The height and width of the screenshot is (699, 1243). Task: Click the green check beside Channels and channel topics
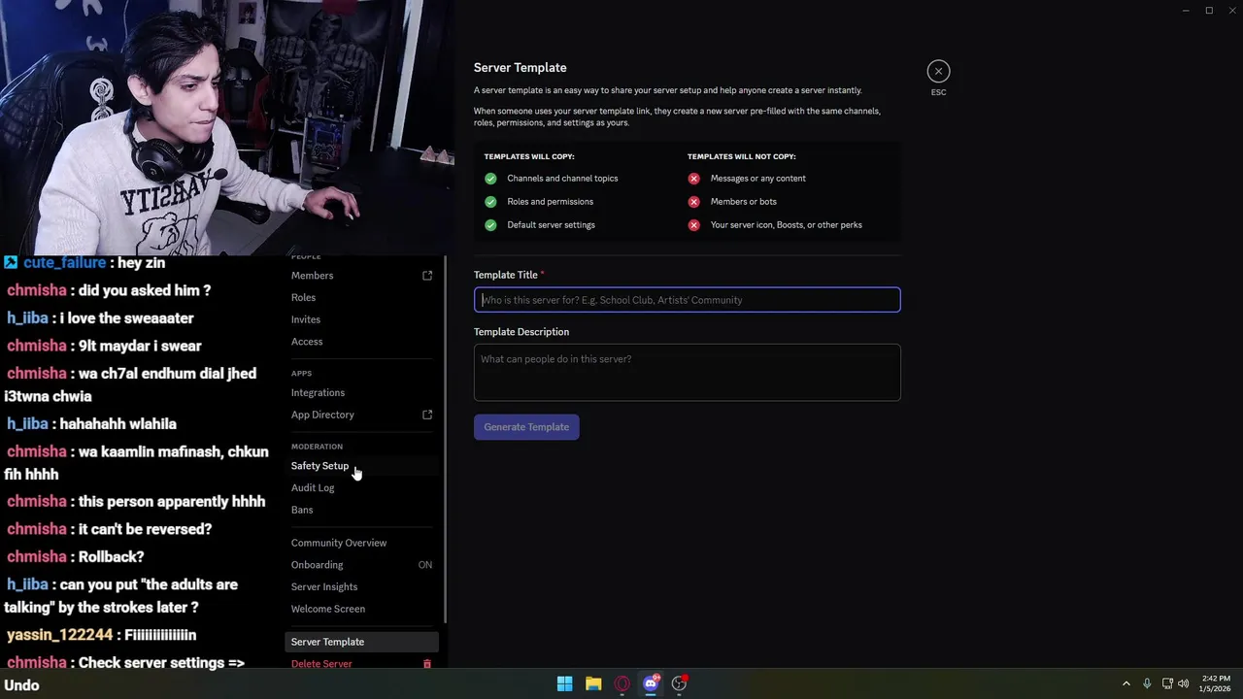(x=490, y=179)
